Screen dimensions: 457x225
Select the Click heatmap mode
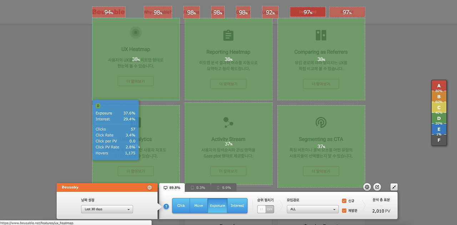(181, 206)
